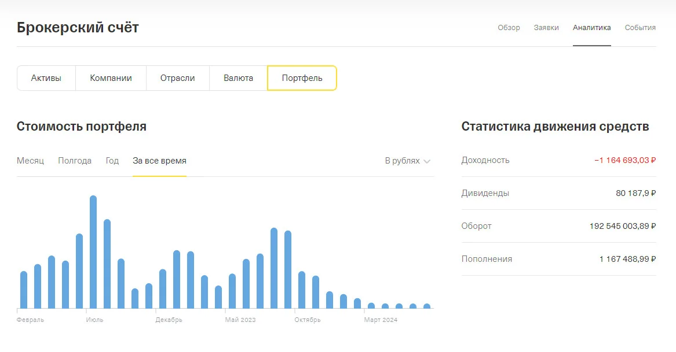Click the 192 545 003,89 ₽ turnover value
The image size is (676, 352).
click(623, 226)
